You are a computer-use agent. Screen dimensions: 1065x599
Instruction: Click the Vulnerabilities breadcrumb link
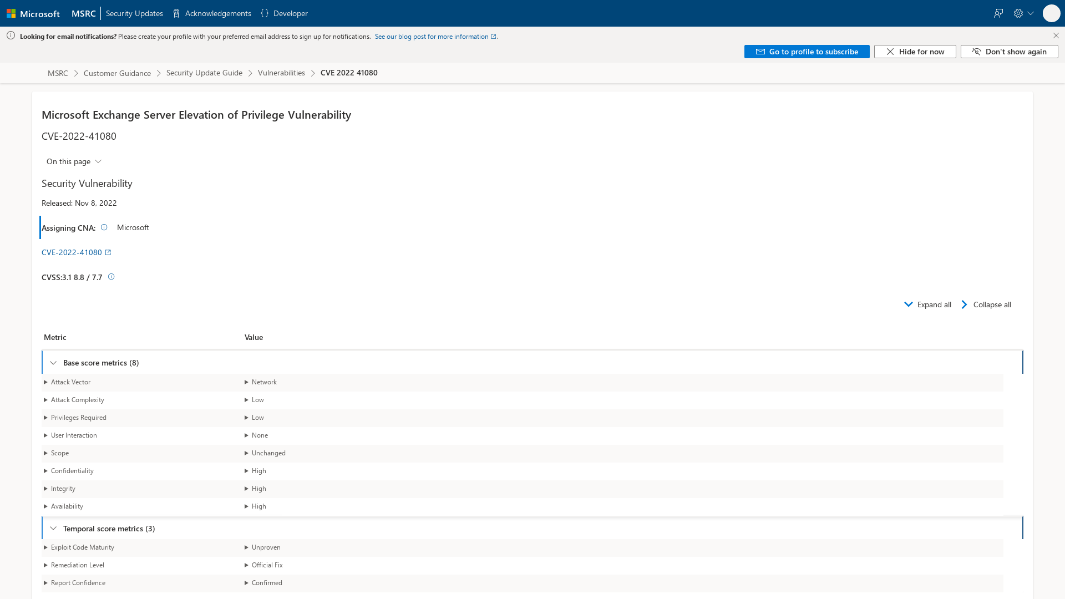tap(282, 73)
